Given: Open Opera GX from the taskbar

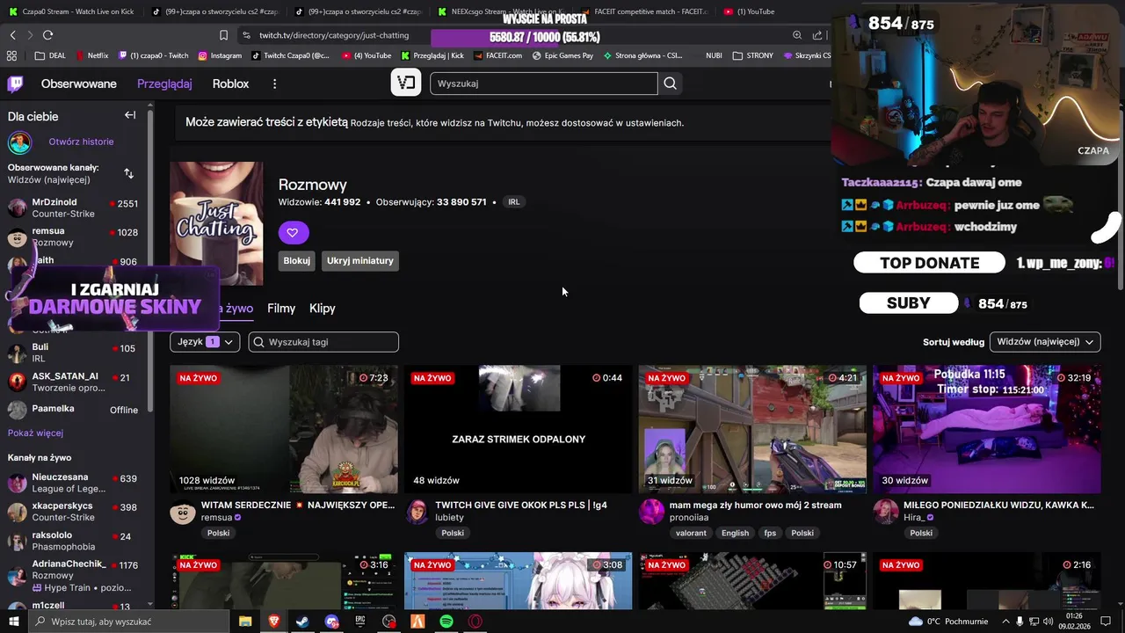Looking at the screenshot, I should point(475,622).
